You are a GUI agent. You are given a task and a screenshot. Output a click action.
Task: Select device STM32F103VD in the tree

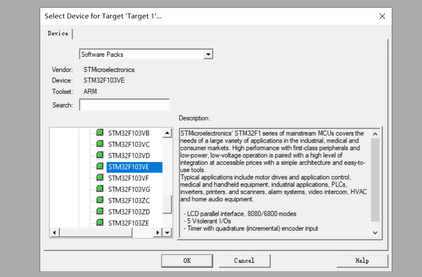pos(129,156)
